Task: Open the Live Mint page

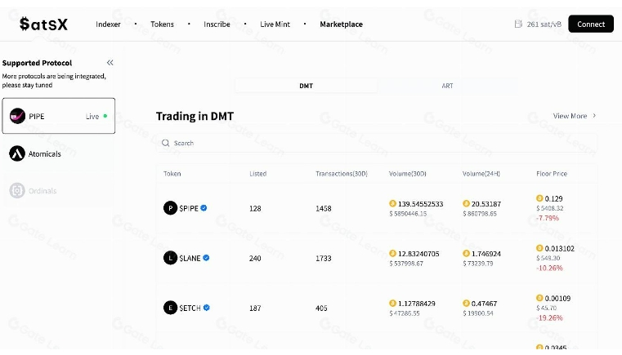Action: pos(275,24)
